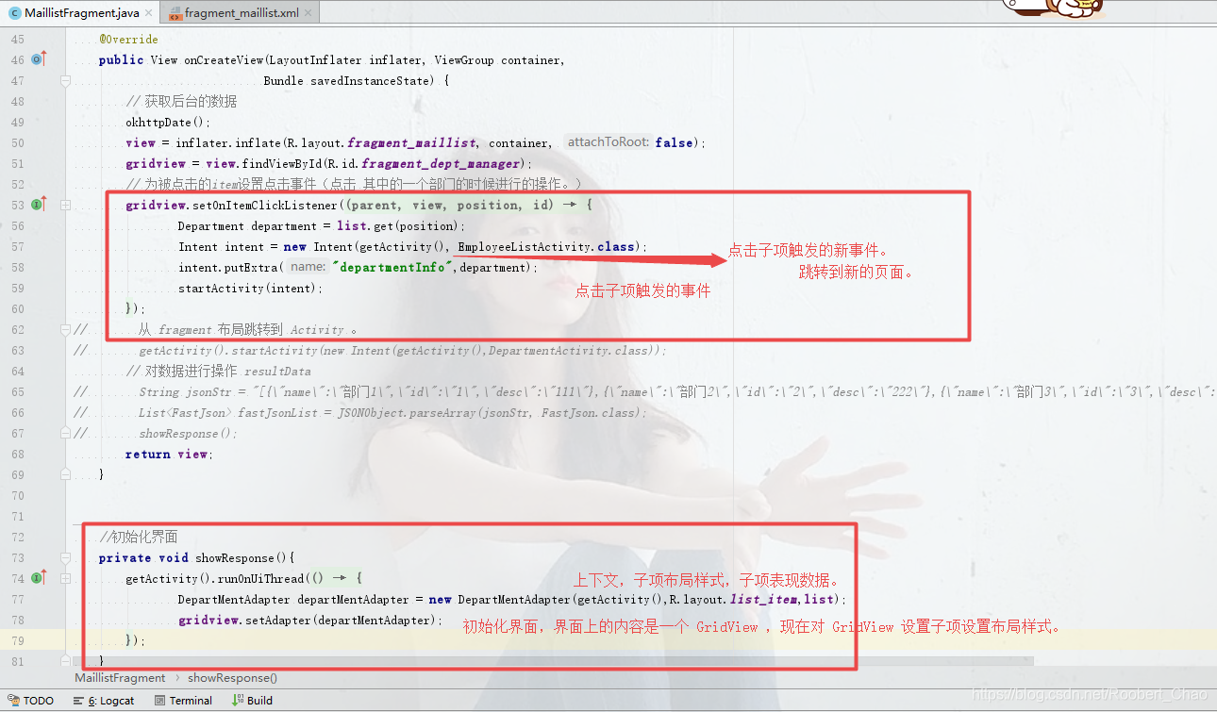The width and height of the screenshot is (1217, 712).
Task: Click EmployeeListActivity.class on line 57
Action: coord(546,246)
